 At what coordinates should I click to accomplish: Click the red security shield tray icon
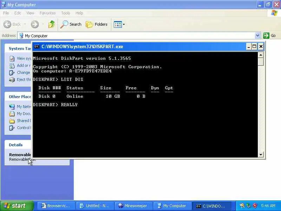pos(255,206)
